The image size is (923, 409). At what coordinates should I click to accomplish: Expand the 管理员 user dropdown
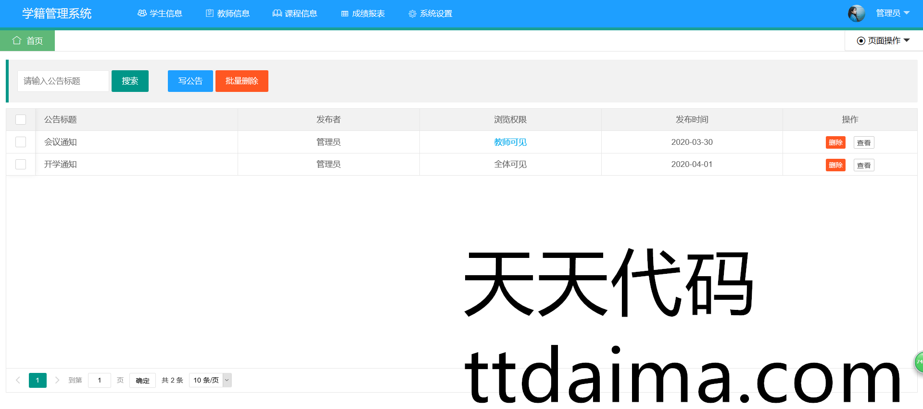893,13
